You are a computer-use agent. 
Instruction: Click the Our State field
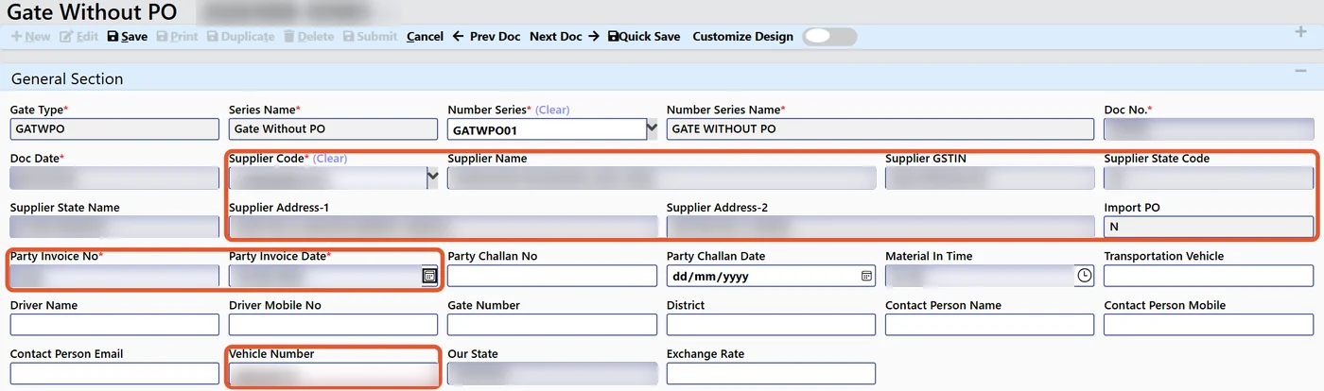552,374
